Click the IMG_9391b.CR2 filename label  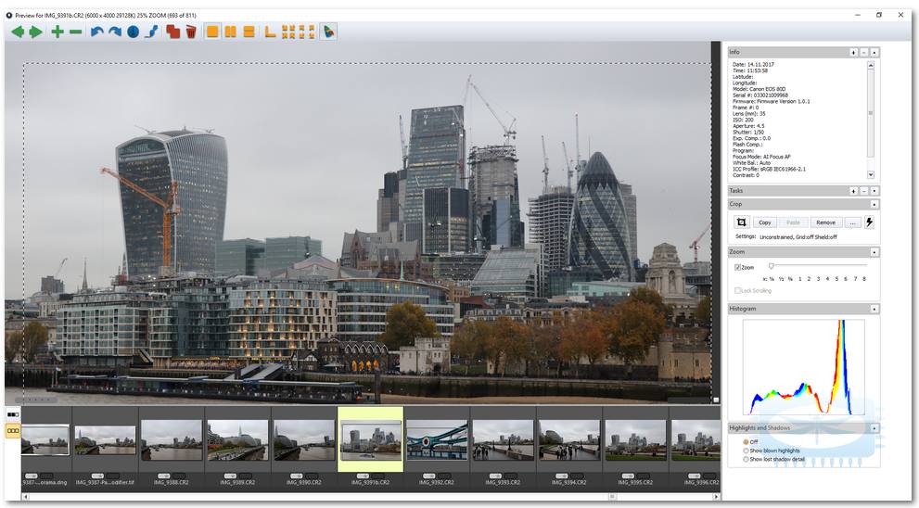coord(370,482)
